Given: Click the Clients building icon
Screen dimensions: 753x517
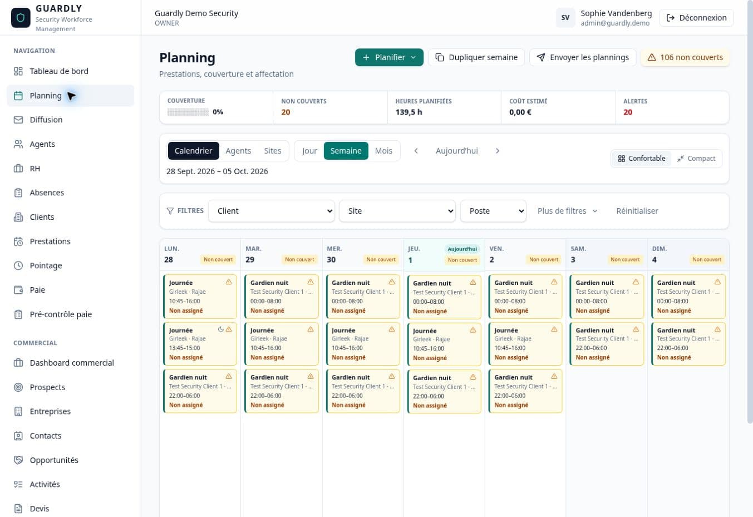Looking at the screenshot, I should [x=18, y=217].
